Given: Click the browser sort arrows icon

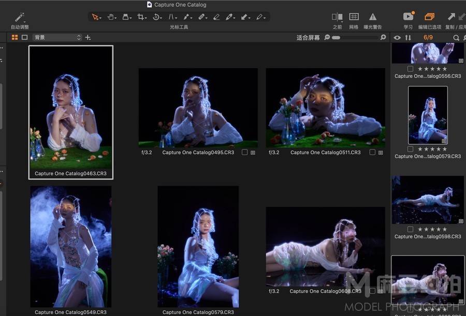Looking at the screenshot, I should (408, 37).
